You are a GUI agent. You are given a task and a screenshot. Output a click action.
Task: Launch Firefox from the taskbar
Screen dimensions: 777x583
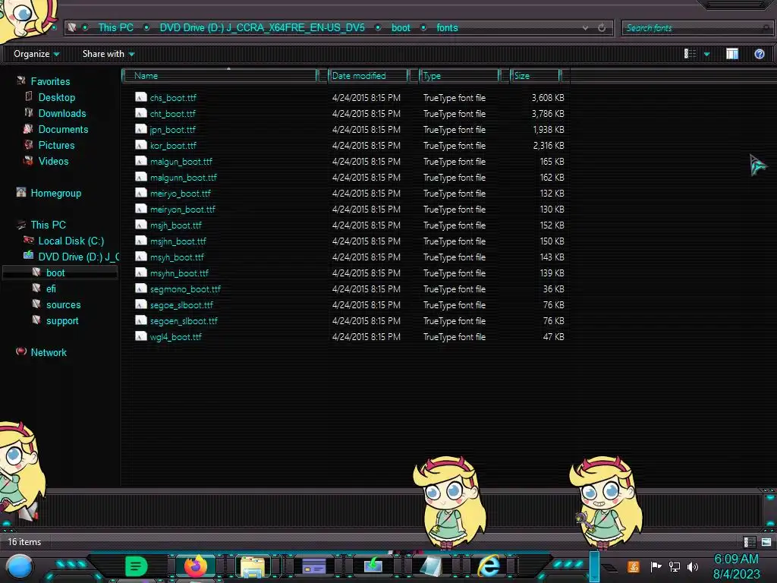point(196,566)
